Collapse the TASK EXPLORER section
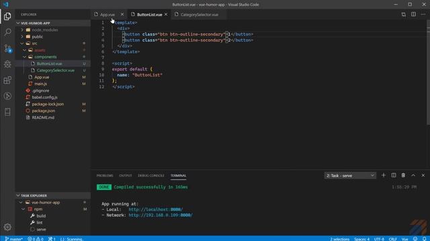430x241 pixels. coord(18,195)
